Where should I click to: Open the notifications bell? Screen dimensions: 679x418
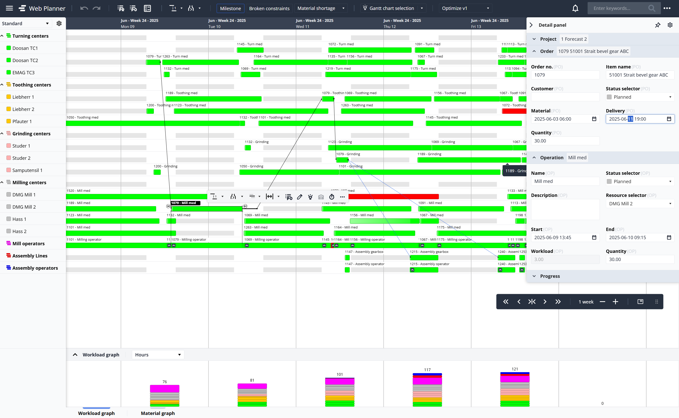[x=575, y=8]
